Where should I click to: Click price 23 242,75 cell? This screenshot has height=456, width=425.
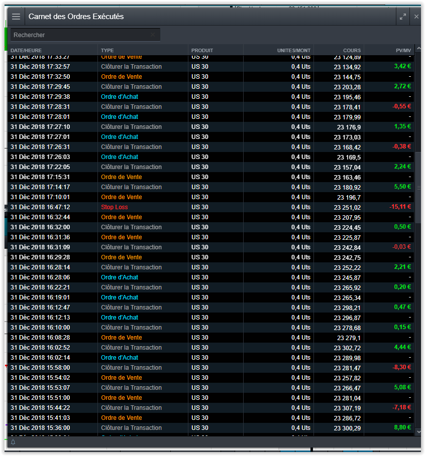coord(347,258)
